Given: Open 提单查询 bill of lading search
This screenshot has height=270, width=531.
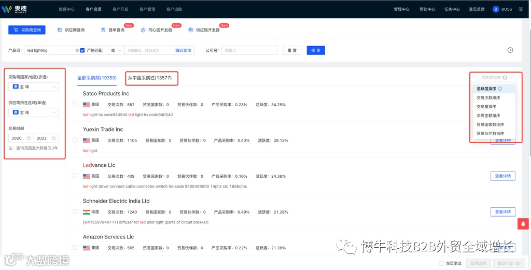Looking at the screenshot, I should coord(113,30).
